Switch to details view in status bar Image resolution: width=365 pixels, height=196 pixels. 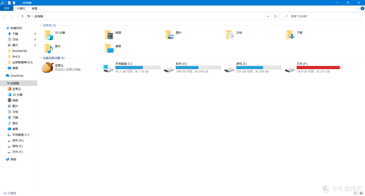click(x=356, y=193)
